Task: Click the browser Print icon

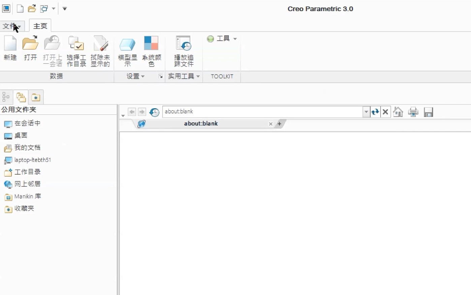Action: click(x=413, y=112)
